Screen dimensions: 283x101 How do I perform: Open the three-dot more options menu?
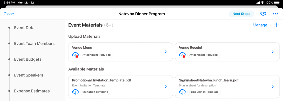click(x=275, y=14)
